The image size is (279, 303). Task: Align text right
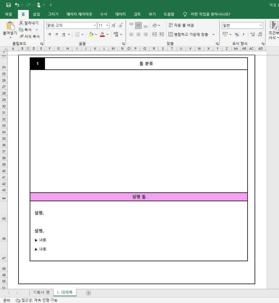(x=146, y=34)
